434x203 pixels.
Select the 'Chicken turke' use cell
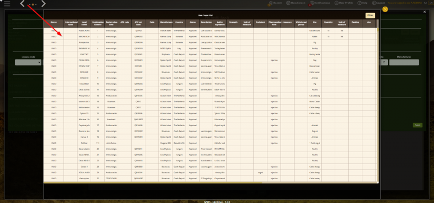(x=315, y=31)
